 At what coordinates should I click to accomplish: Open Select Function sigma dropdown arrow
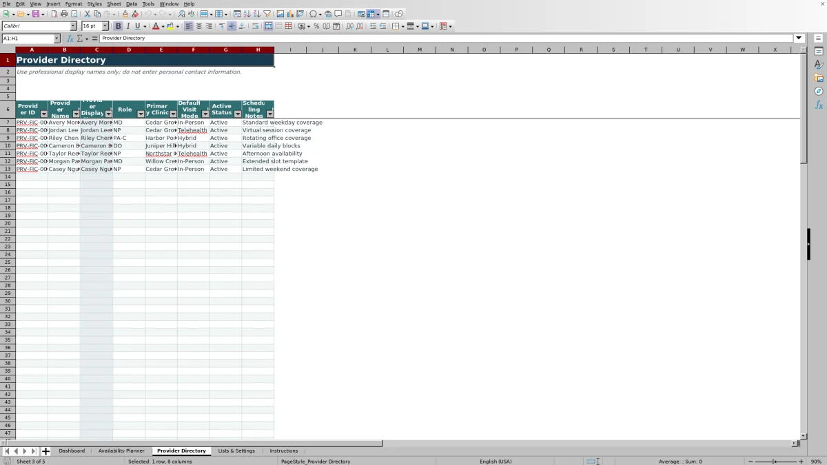(86, 39)
